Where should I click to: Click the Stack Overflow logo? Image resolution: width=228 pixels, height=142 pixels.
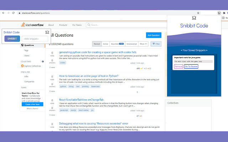point(32,25)
